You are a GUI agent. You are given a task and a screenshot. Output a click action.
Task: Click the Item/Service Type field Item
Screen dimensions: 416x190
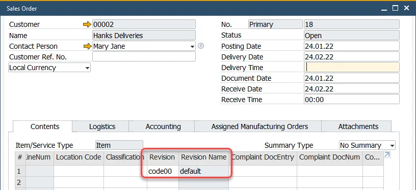(119, 145)
